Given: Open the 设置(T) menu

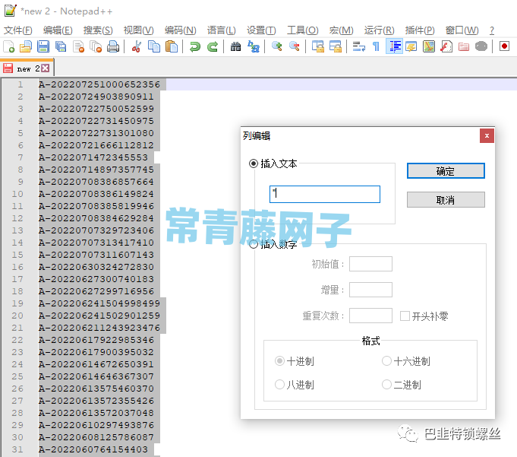Looking at the screenshot, I should [261, 30].
